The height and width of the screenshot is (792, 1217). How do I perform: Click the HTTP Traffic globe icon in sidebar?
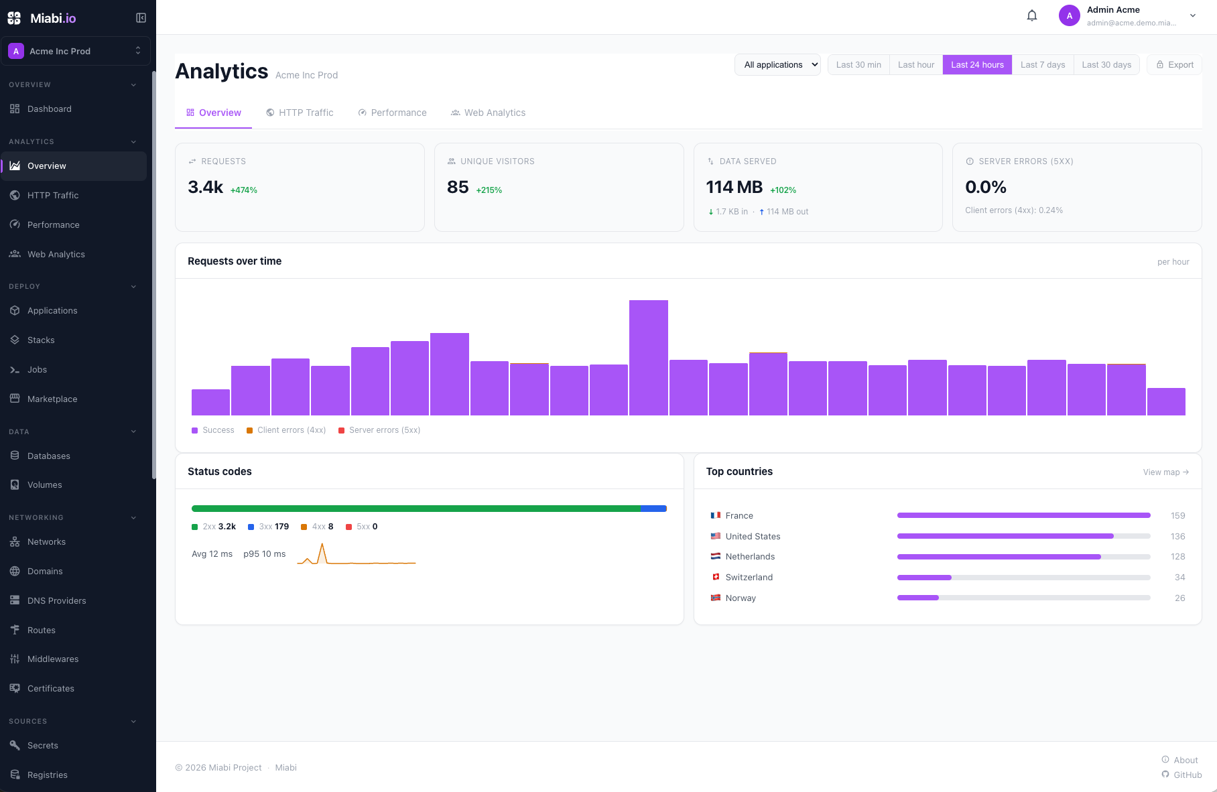(x=15, y=195)
